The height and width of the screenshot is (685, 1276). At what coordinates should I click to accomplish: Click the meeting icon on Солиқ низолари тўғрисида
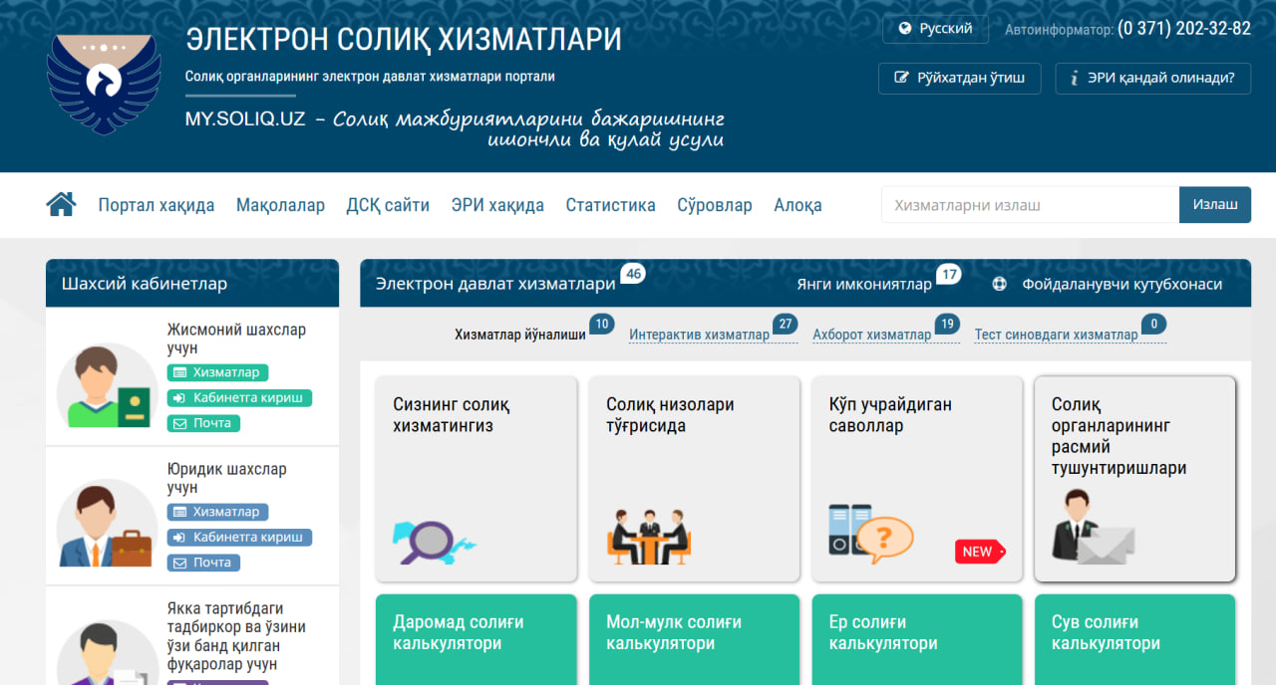pyautogui.click(x=649, y=537)
